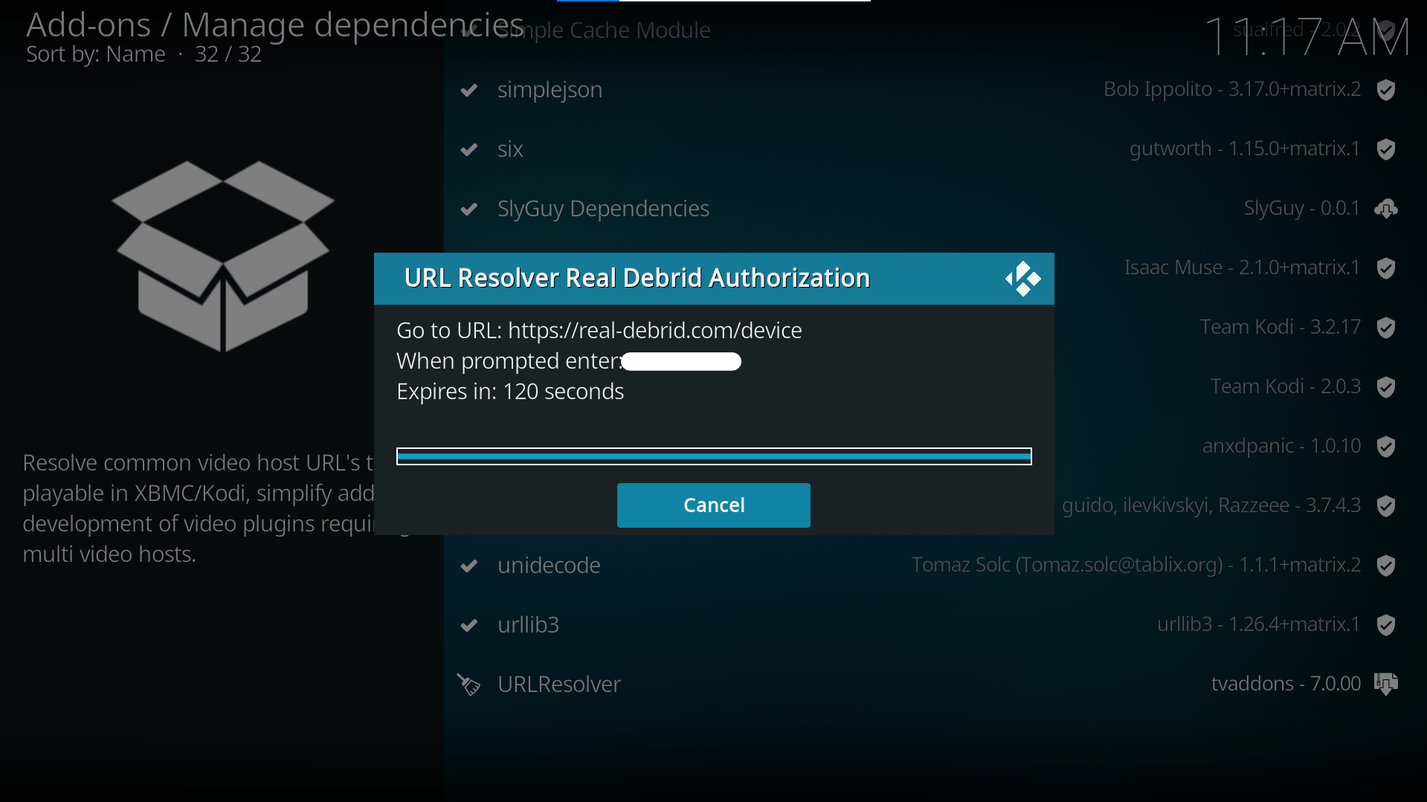This screenshot has height=802, width=1427.
Task: Click shield badge next to simplejson version
Action: (1386, 89)
